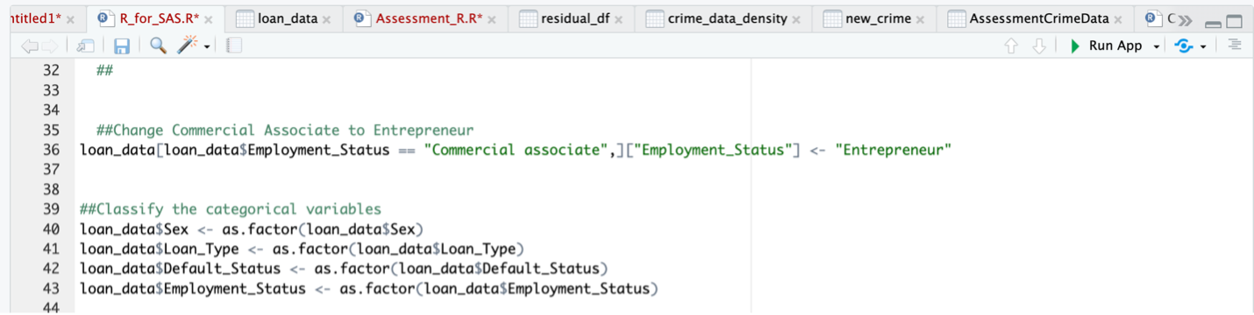This screenshot has width=1254, height=315.
Task: Expand code tools dropdown arrow
Action: (x=207, y=46)
